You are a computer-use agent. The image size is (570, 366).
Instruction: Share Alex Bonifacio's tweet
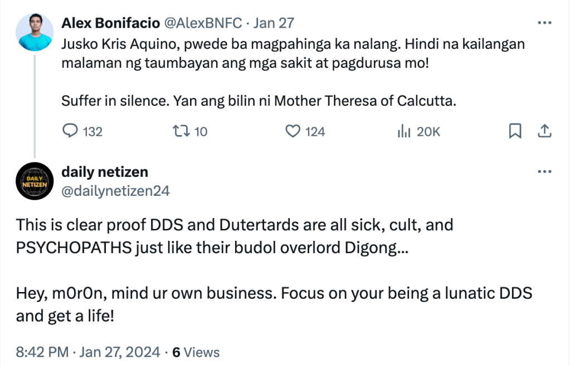pos(544,131)
